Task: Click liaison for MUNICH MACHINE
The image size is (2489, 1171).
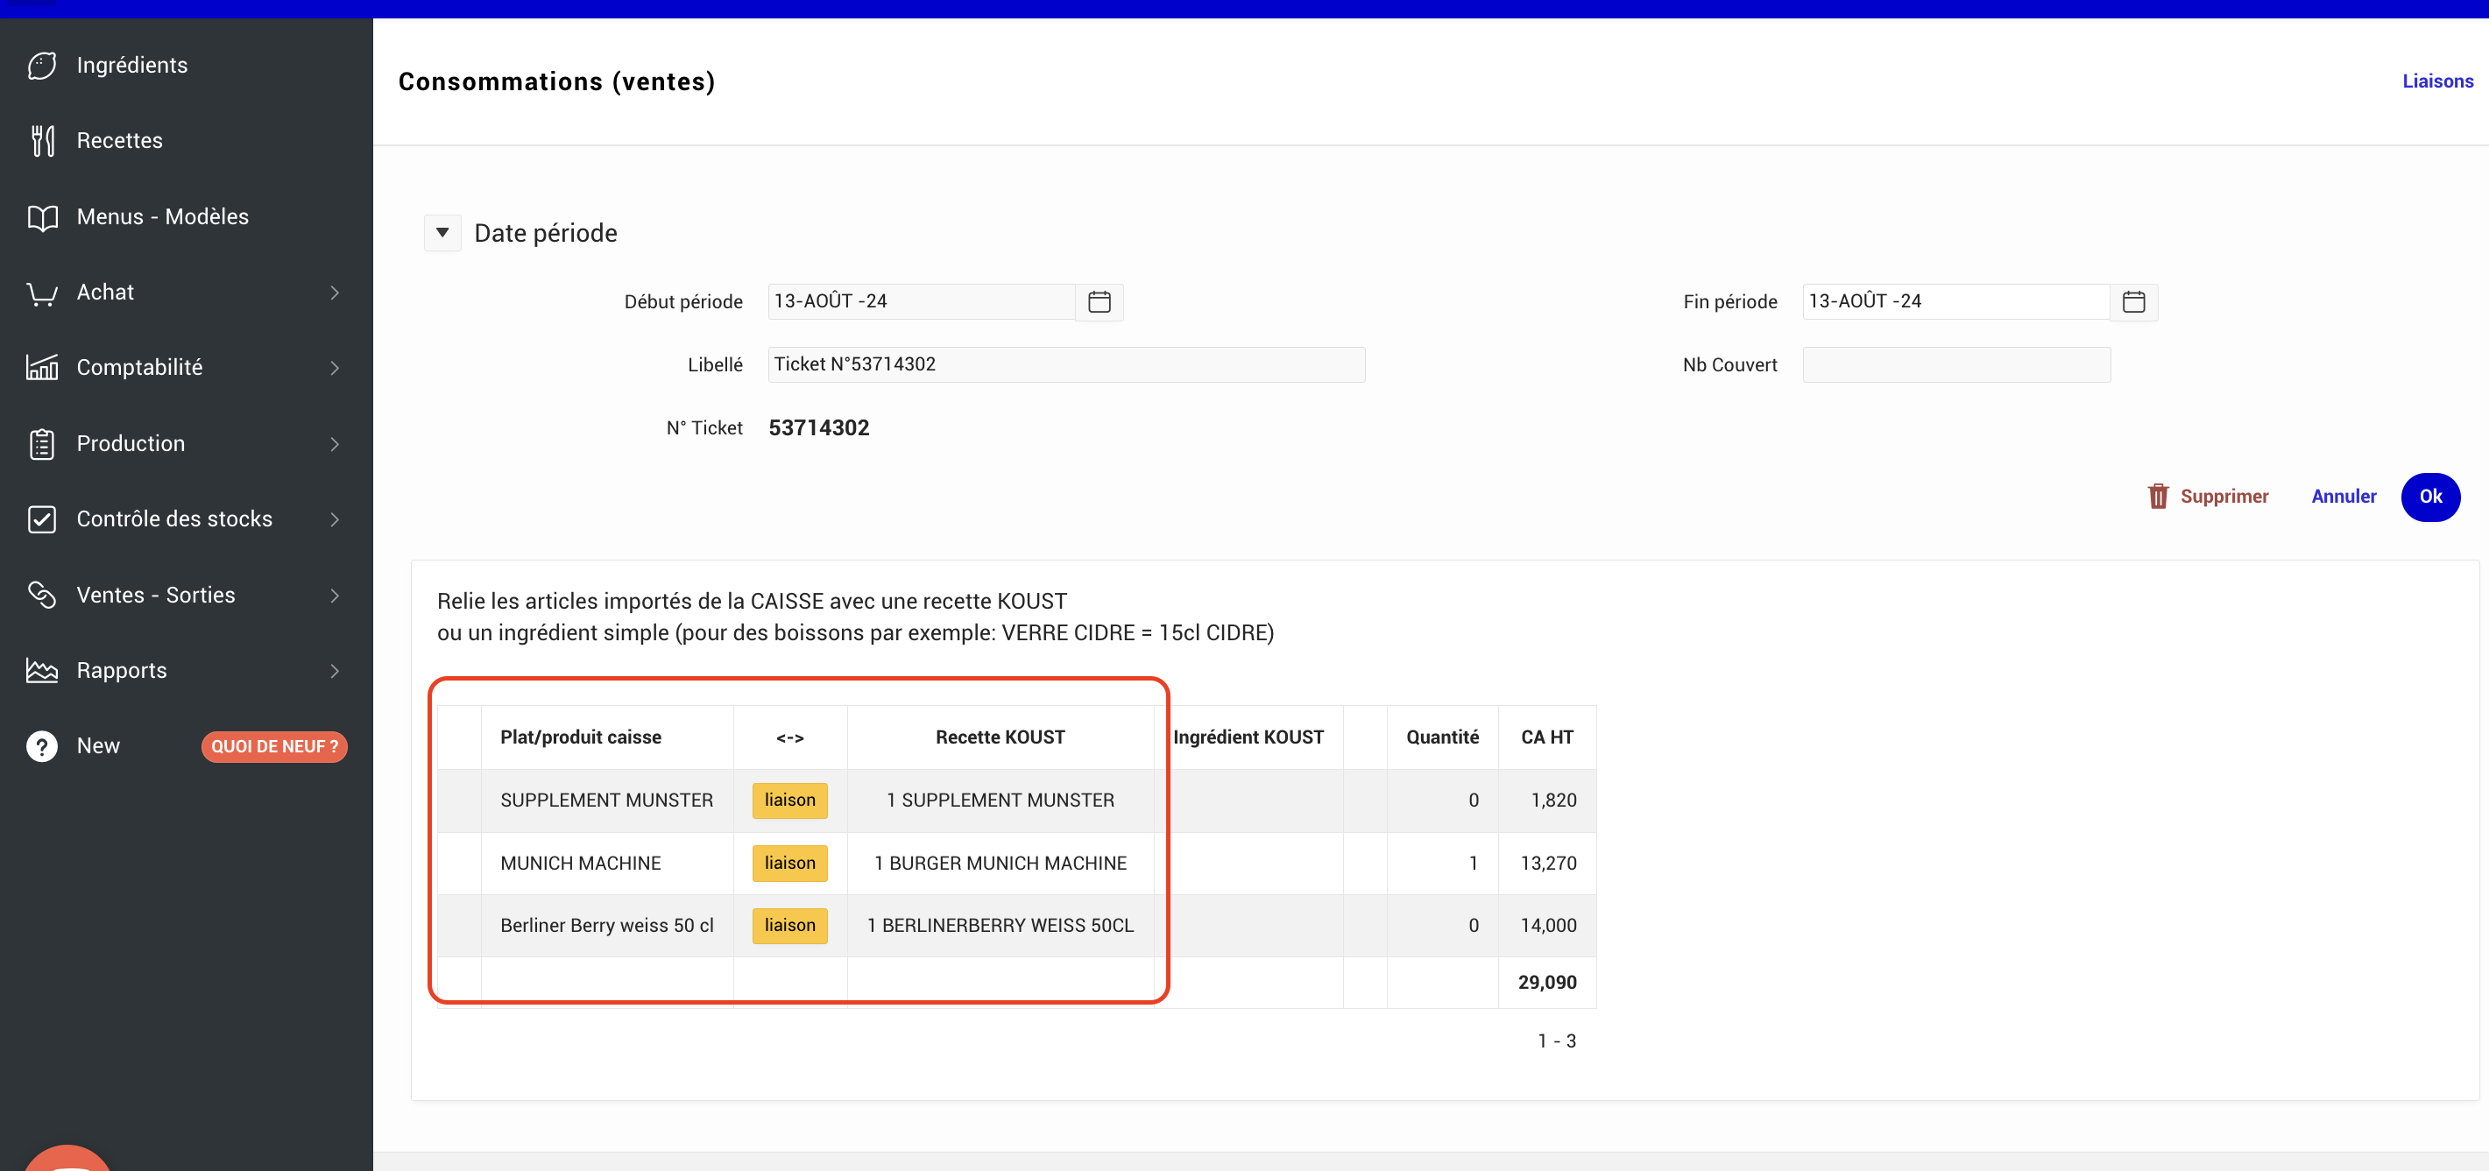Action: [x=789, y=864]
